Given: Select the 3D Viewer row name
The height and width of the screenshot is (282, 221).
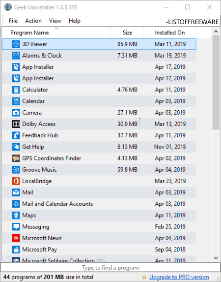Looking at the screenshot, I should point(34,44).
